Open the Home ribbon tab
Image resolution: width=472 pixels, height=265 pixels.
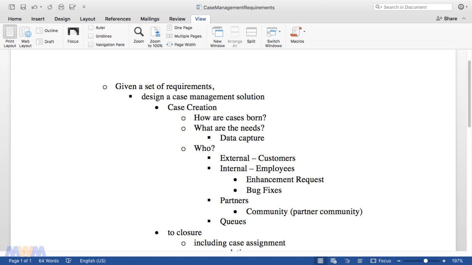[15, 19]
